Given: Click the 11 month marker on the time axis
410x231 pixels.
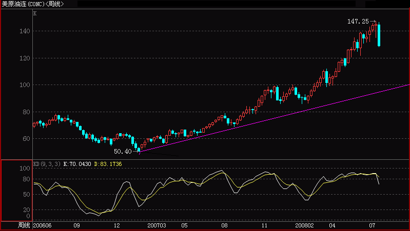Looking at the screenshot, I should coord(264,225).
